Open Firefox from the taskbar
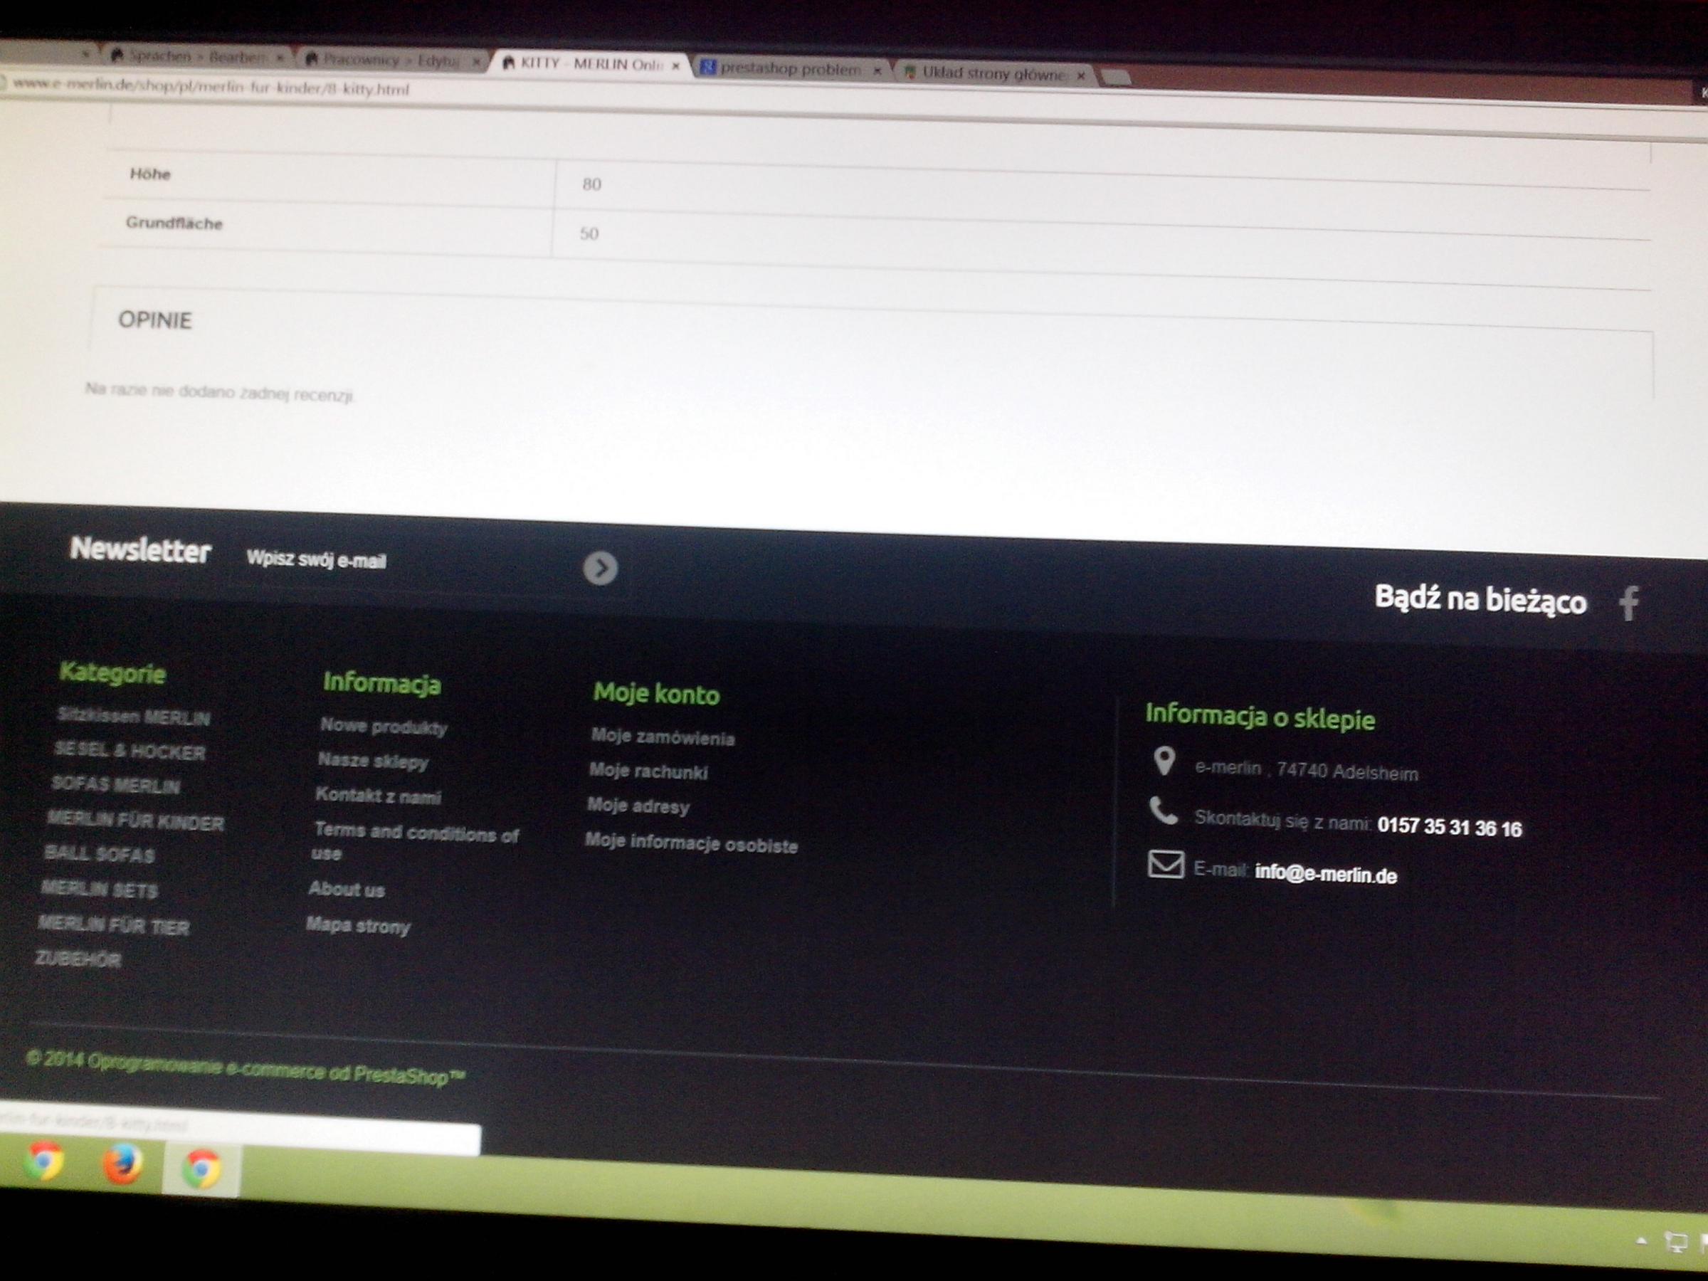This screenshot has height=1281, width=1708. (123, 1164)
